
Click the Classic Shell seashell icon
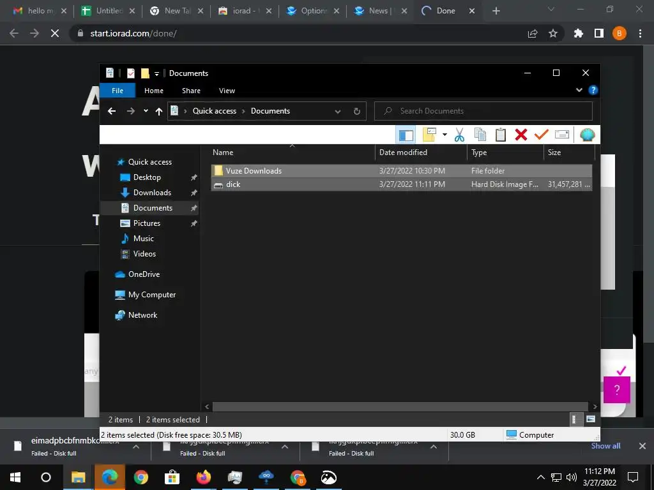tap(588, 135)
